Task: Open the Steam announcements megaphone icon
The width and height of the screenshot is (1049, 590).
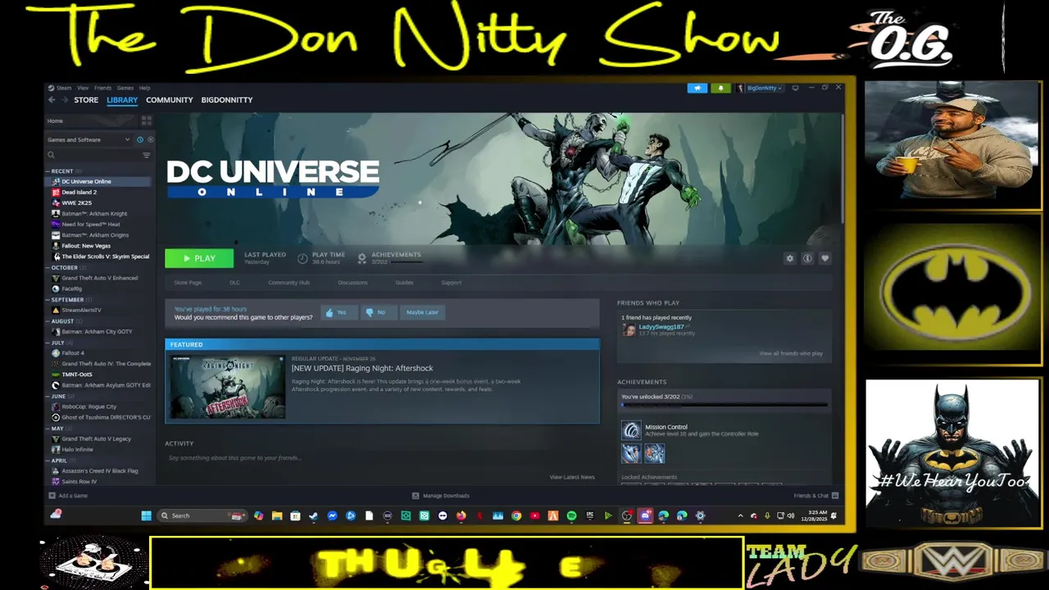Action: [x=697, y=88]
